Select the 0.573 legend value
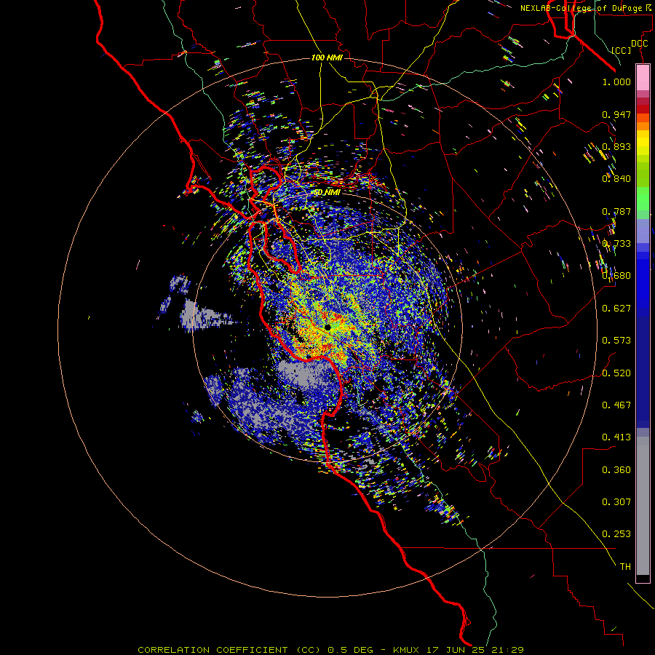 point(616,341)
